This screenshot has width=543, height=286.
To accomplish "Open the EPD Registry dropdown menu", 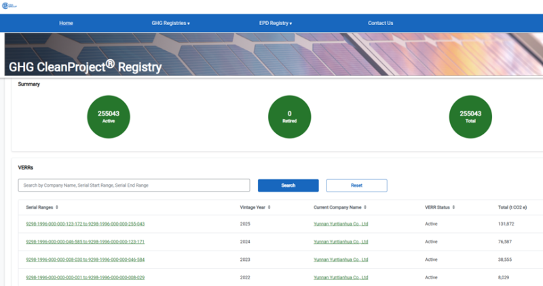I will click(276, 23).
